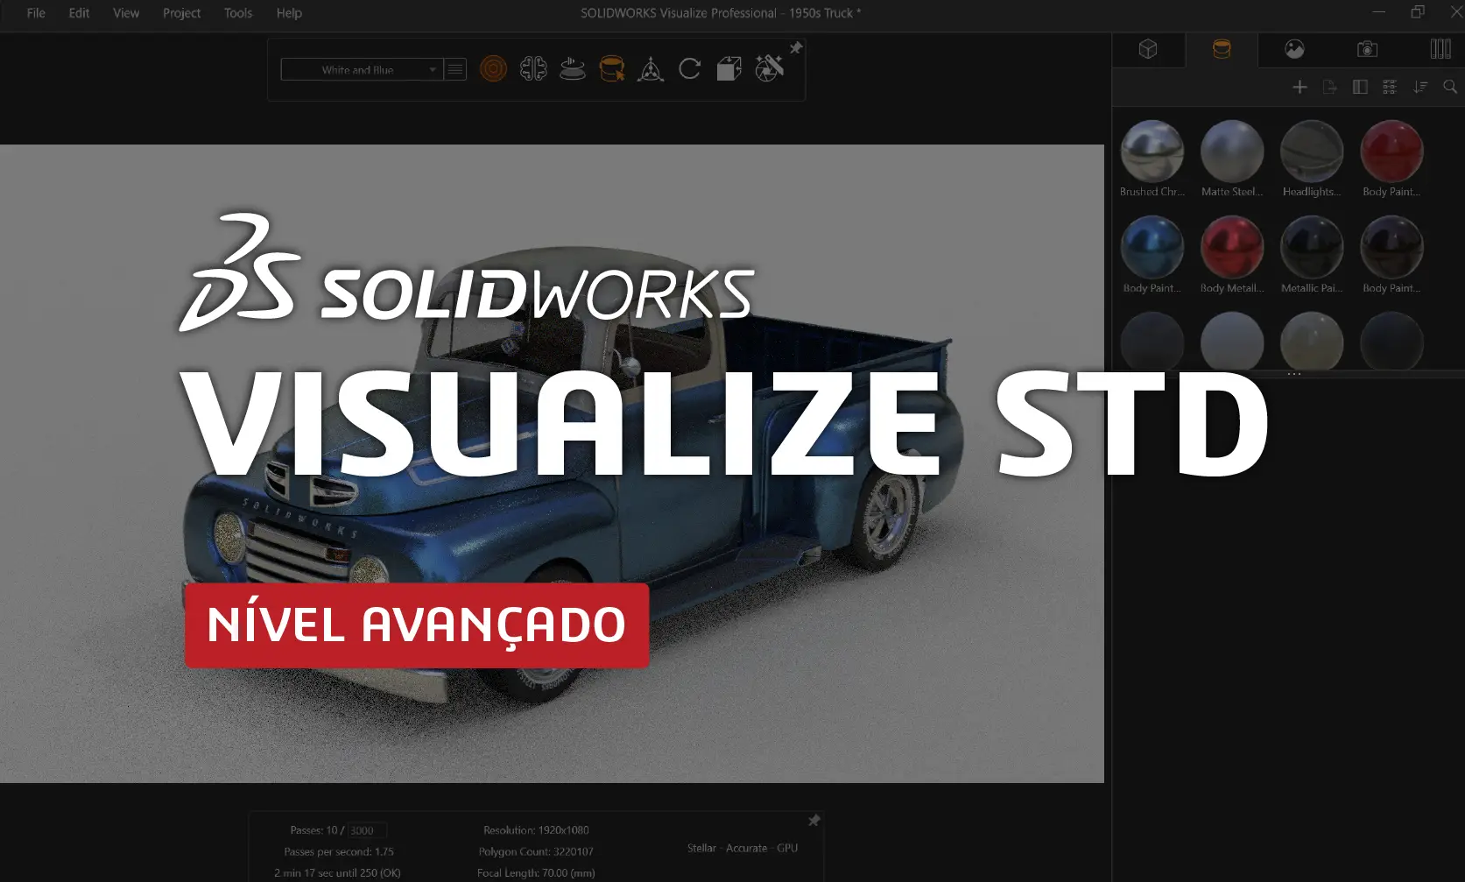Screen dimensions: 1465x882
Task: Select the Matte Steel appearance thumbnail
Action: tap(1232, 152)
